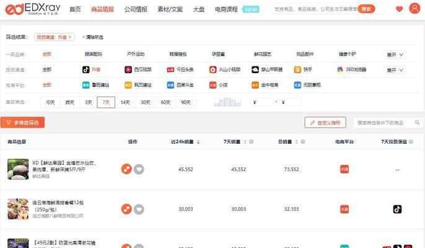Open 多维度筛选 filter button
The image size is (425, 248).
pos(22,122)
